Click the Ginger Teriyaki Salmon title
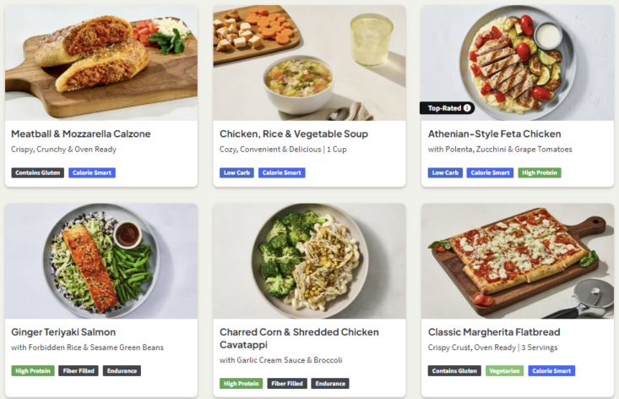The image size is (619, 399). [x=63, y=332]
